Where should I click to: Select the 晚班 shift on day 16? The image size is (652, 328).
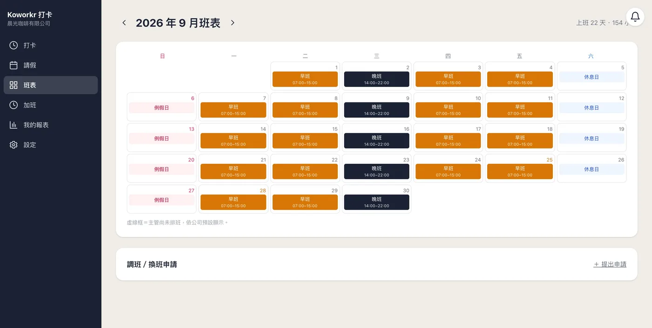[377, 141]
